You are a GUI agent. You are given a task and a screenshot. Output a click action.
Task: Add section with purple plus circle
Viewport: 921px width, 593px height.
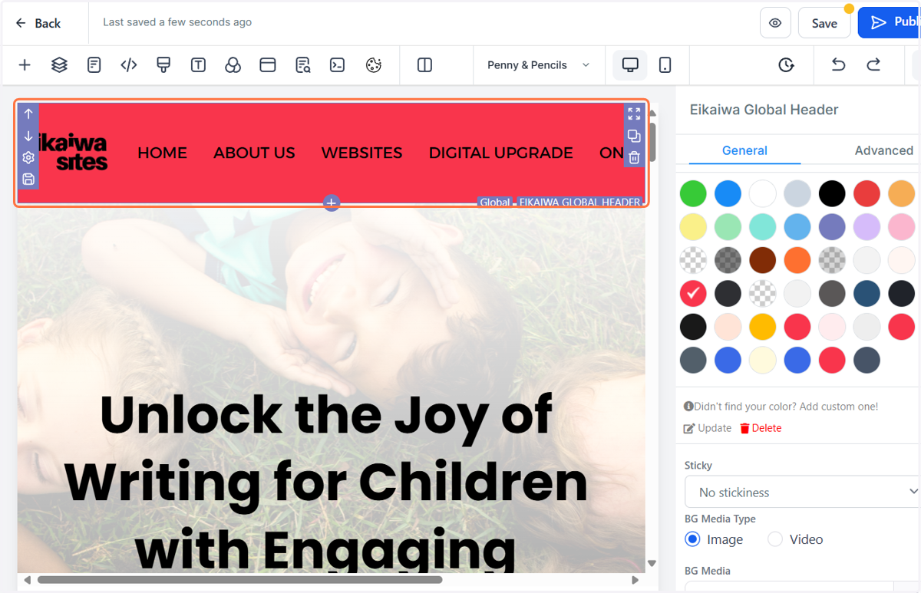332,203
